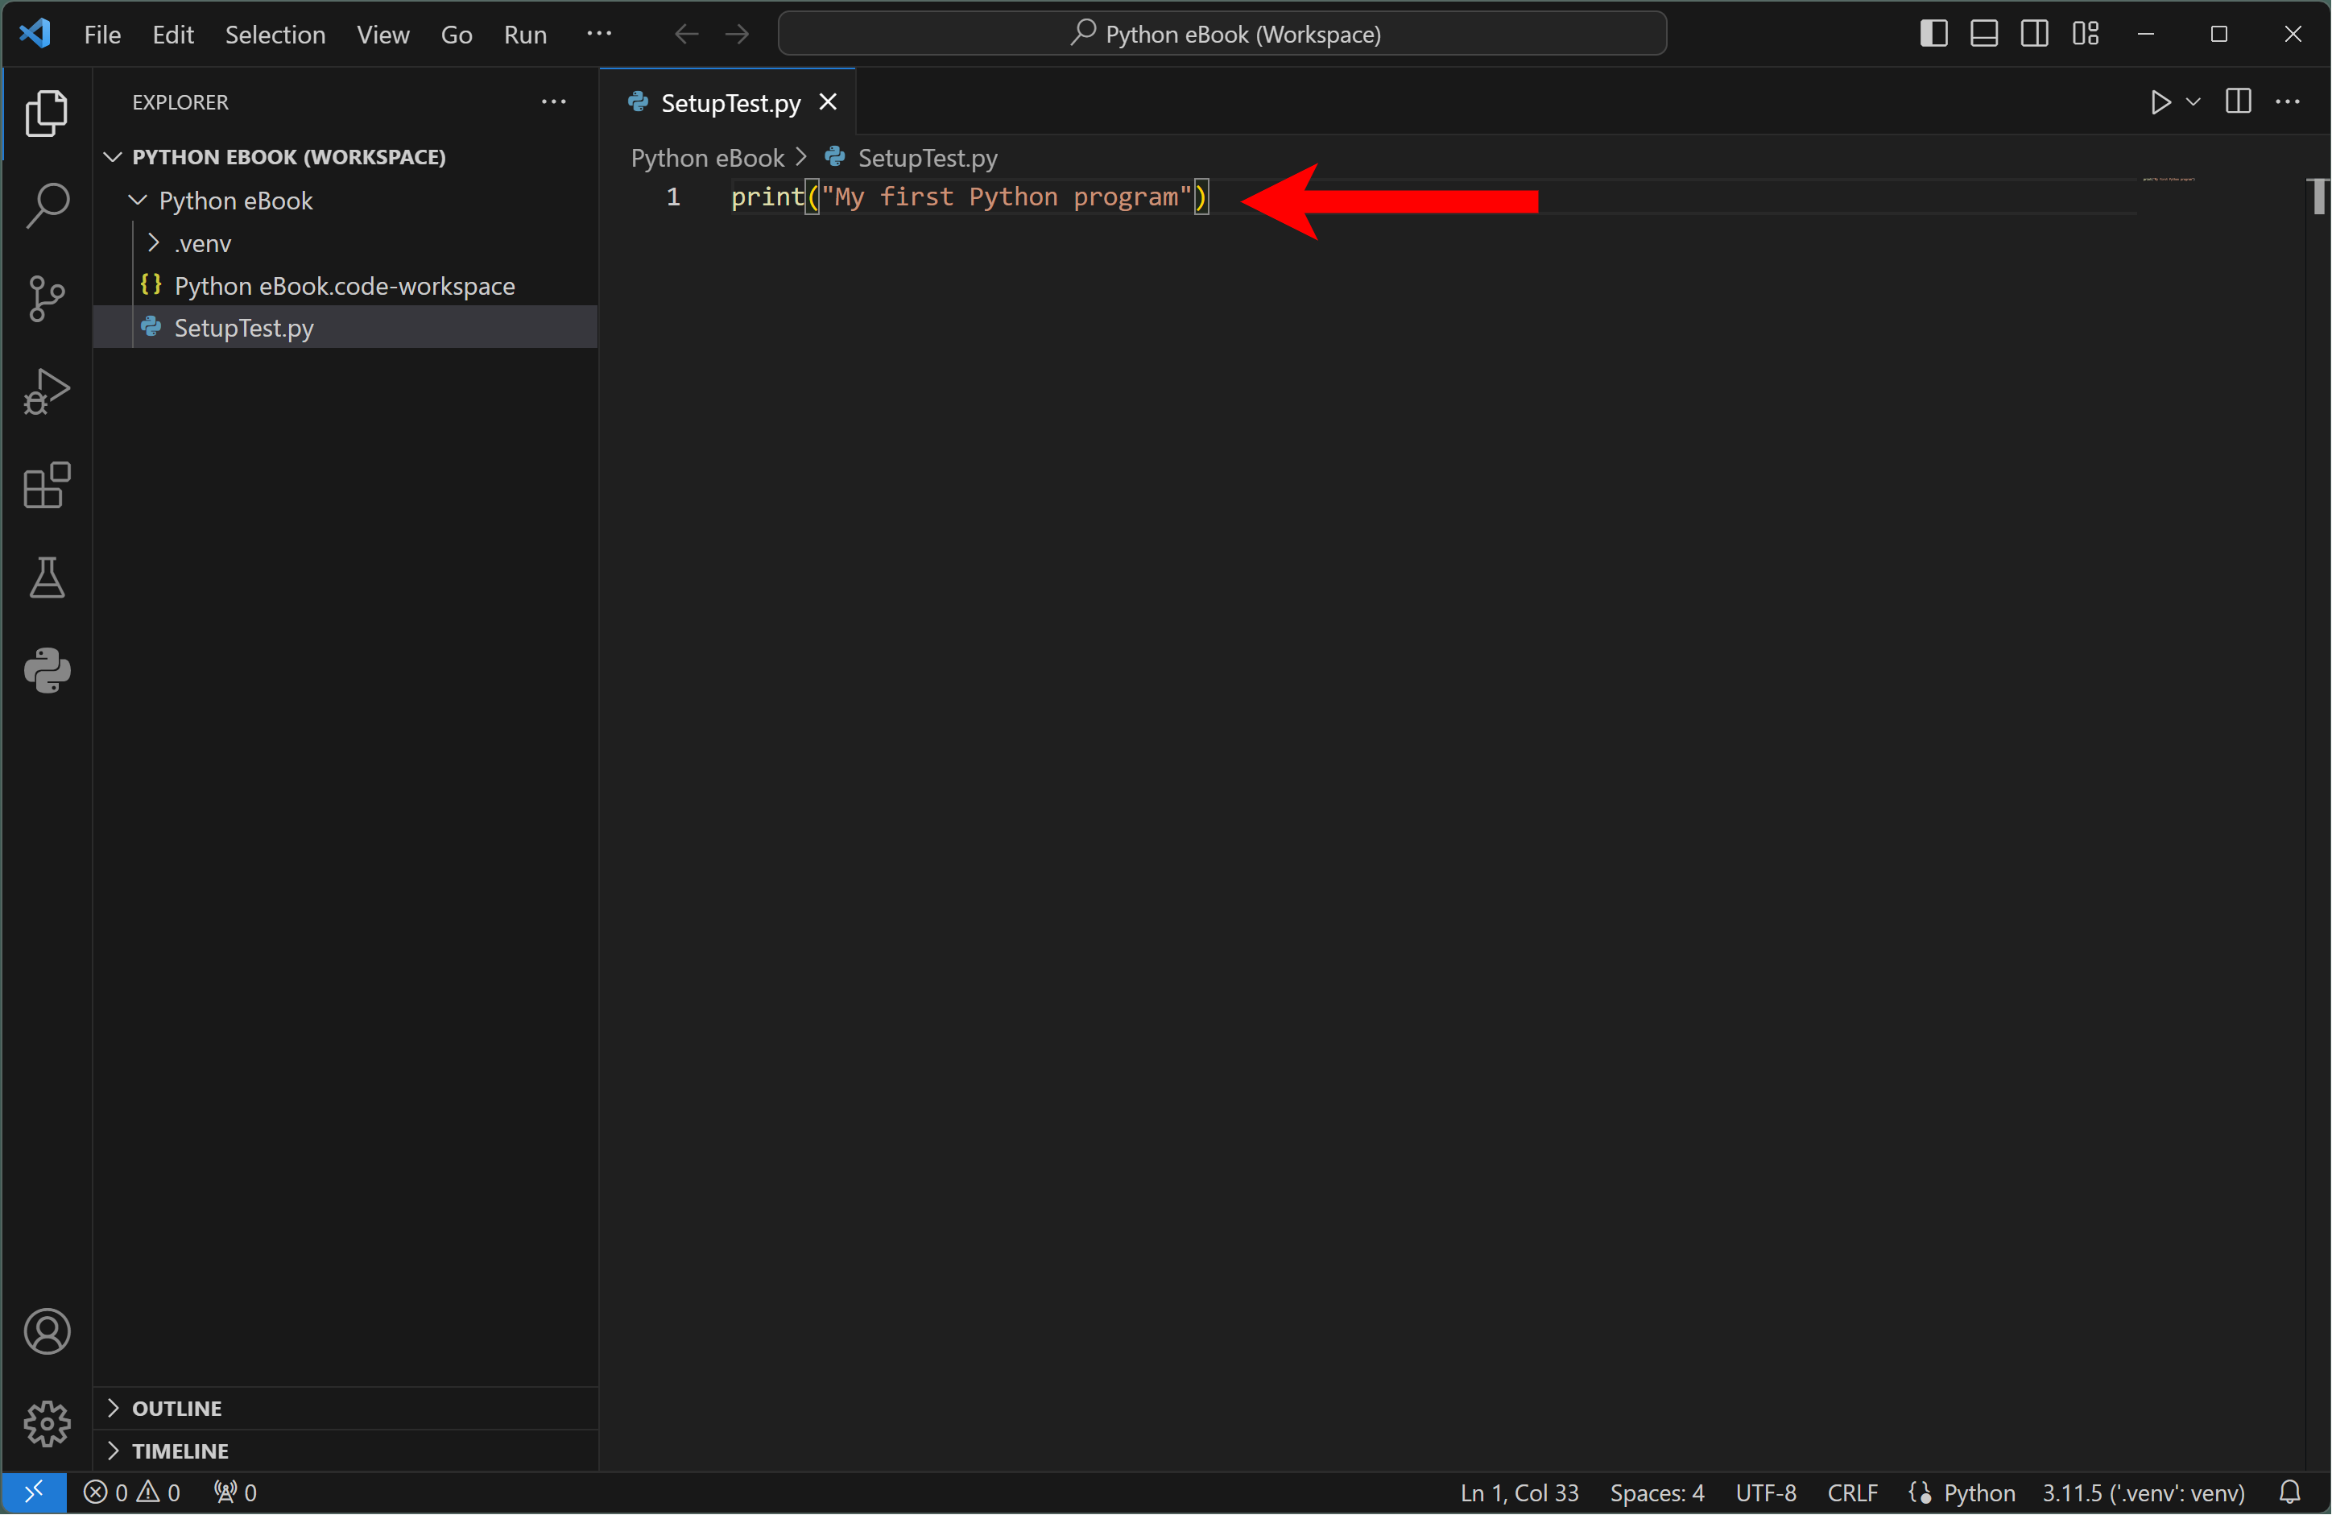Expand the .venv folder
2332x1515 pixels.
[x=346, y=243]
